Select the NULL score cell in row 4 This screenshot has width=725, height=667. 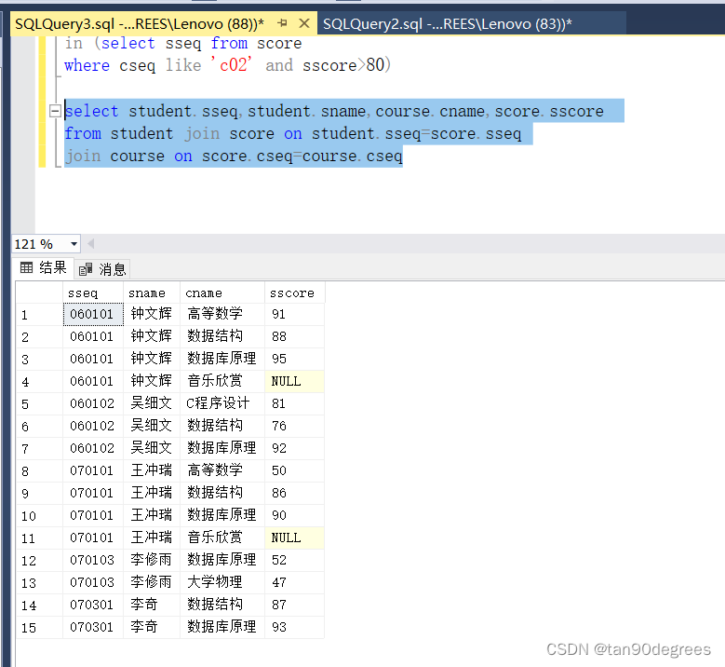(x=294, y=381)
